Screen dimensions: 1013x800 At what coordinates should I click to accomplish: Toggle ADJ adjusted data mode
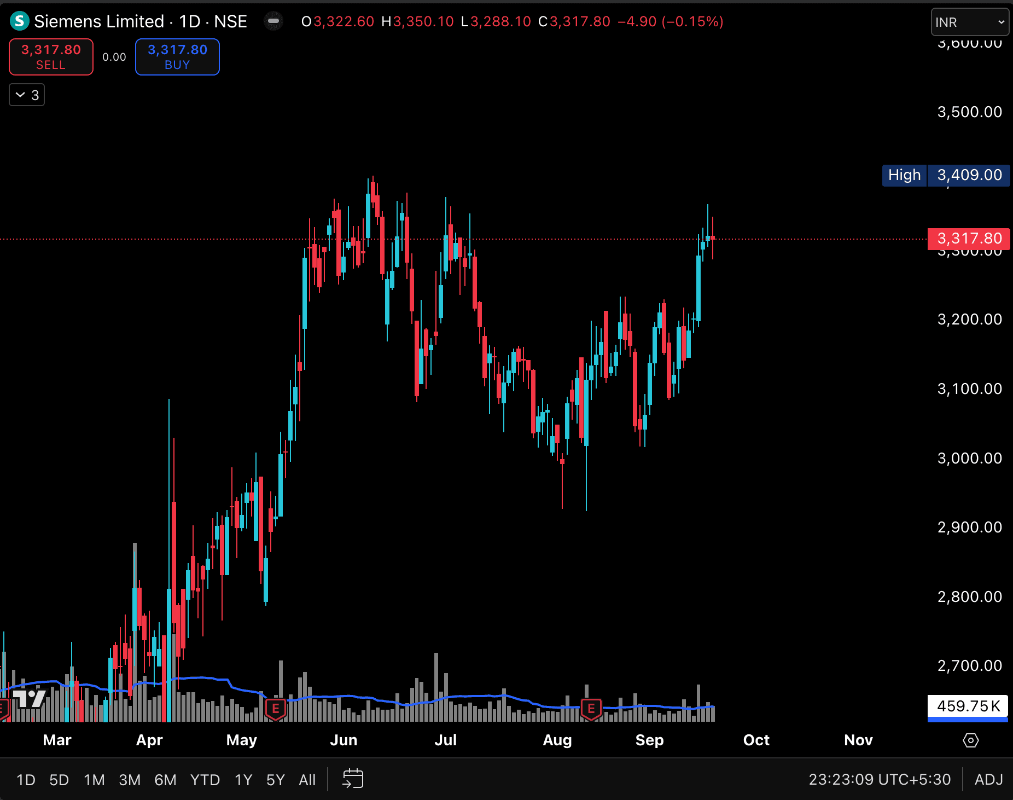pos(989,779)
